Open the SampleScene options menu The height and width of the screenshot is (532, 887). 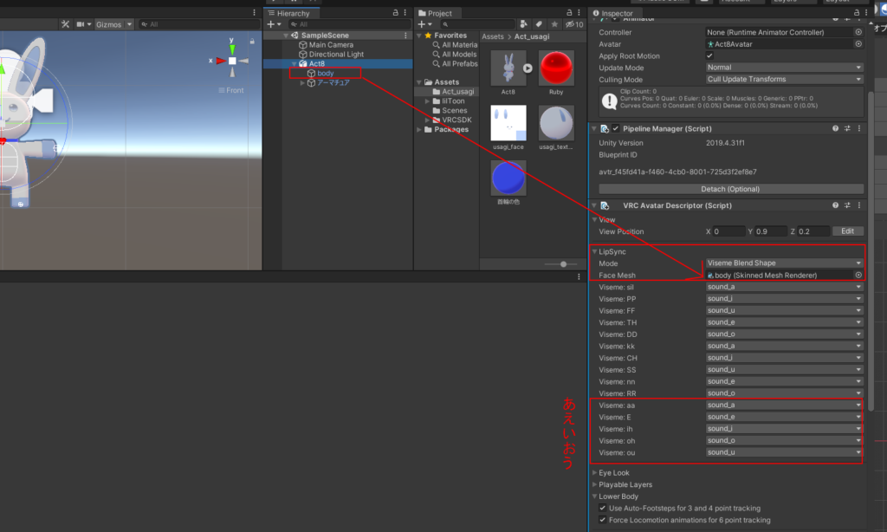tap(405, 35)
